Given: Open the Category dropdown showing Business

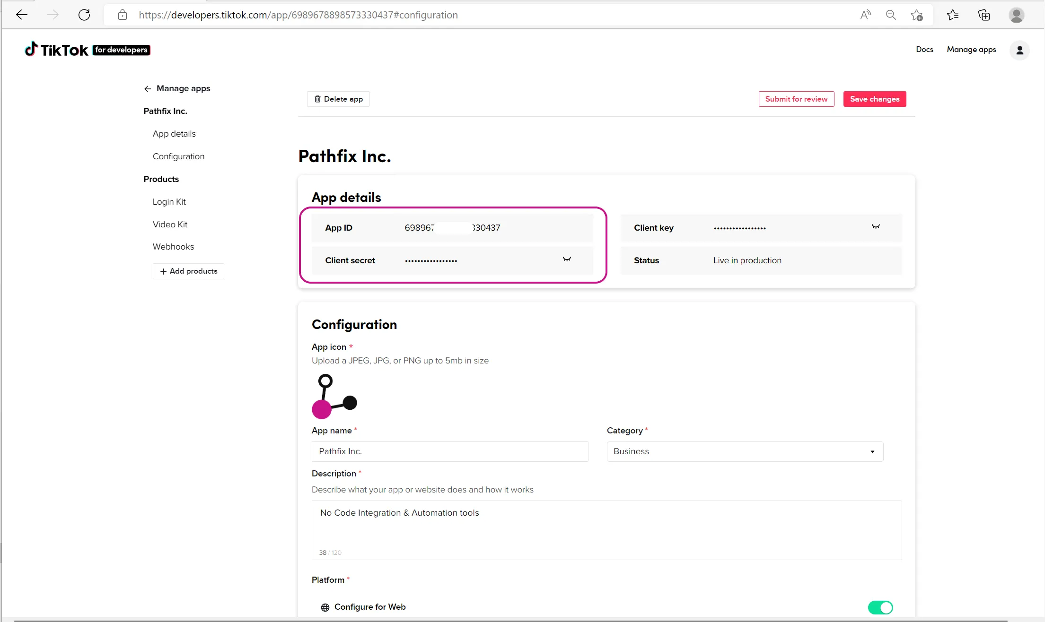Looking at the screenshot, I should tap(745, 451).
